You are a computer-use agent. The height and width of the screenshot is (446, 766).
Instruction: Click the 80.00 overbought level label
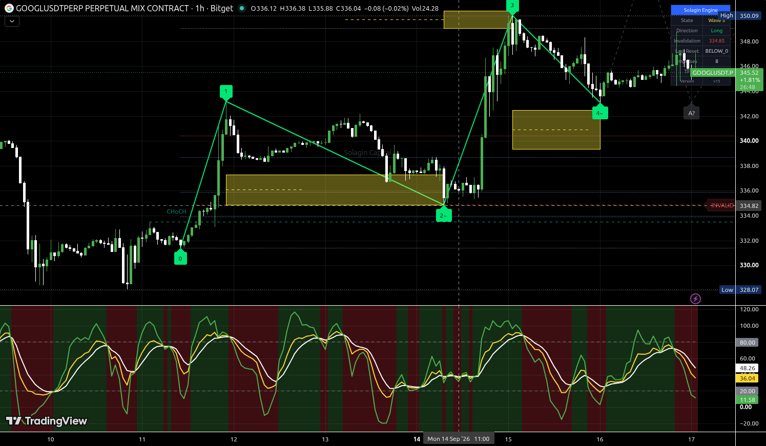[x=748, y=343]
